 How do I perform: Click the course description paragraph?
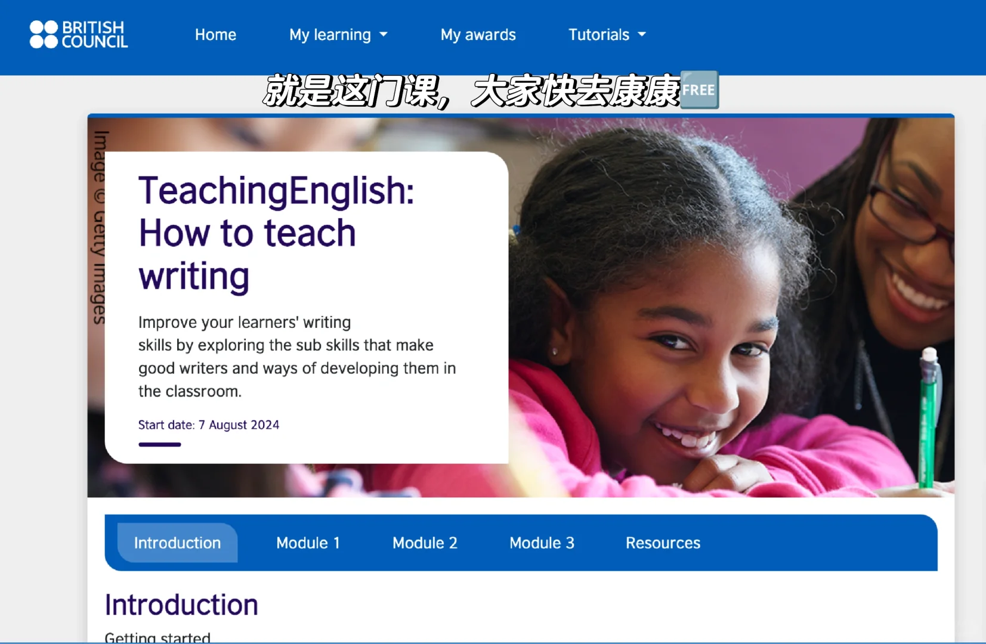point(297,357)
